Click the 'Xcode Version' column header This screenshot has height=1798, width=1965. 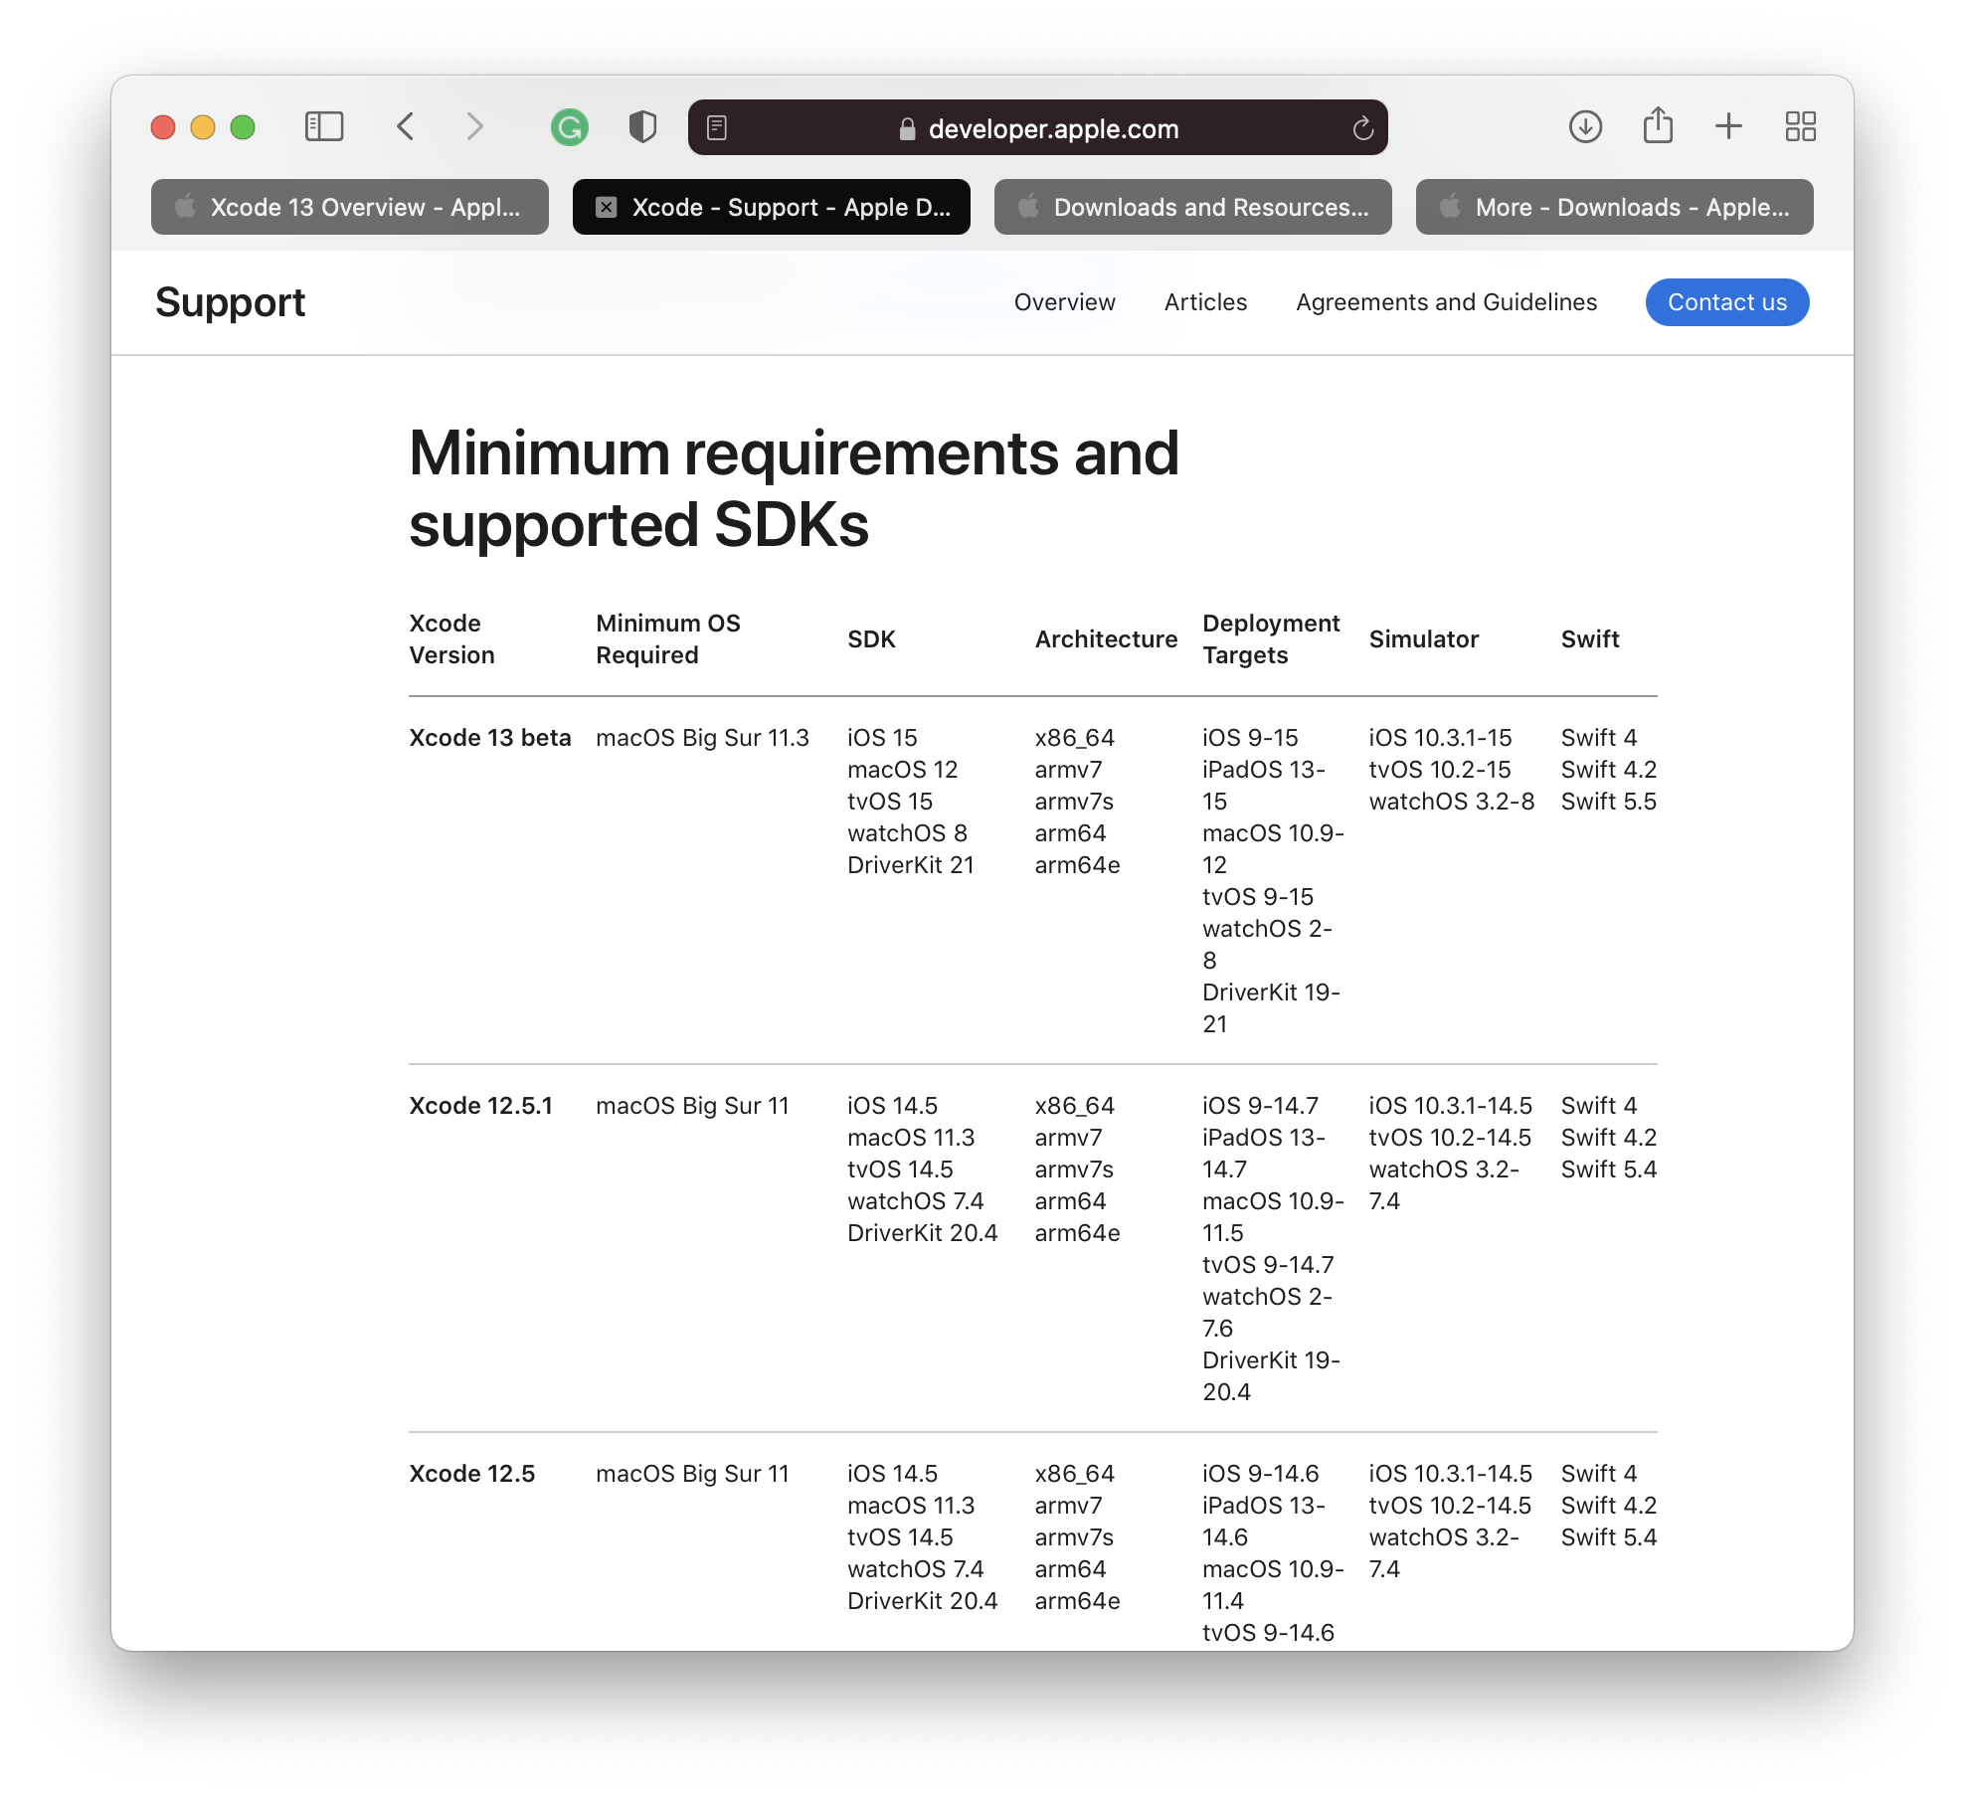pyautogui.click(x=451, y=639)
